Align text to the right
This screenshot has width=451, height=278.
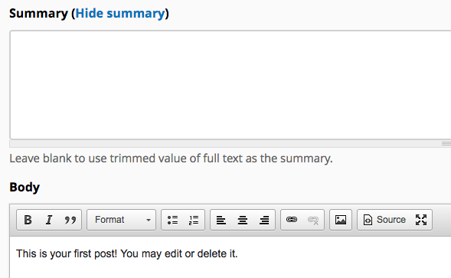264,220
